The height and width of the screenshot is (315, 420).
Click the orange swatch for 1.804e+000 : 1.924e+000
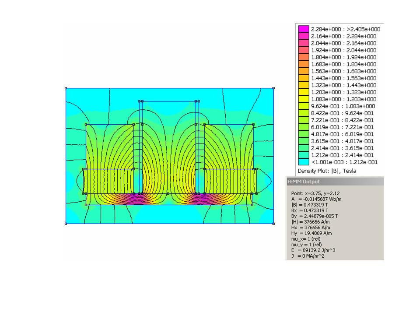click(304, 57)
